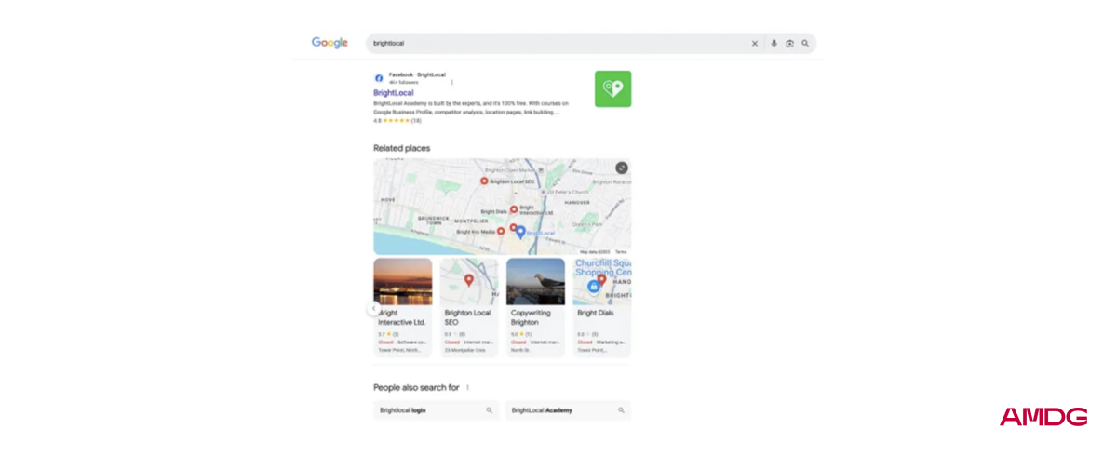Open options beside People also search for
This screenshot has width=1117, height=456.
tap(468, 387)
